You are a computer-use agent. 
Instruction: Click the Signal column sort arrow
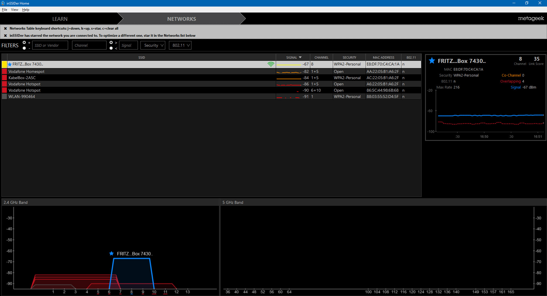click(x=300, y=57)
